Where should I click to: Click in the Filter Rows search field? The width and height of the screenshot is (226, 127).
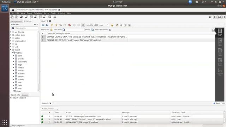tap(73, 30)
